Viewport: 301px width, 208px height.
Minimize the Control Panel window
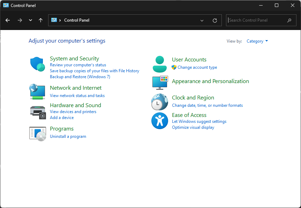tap(261, 5)
